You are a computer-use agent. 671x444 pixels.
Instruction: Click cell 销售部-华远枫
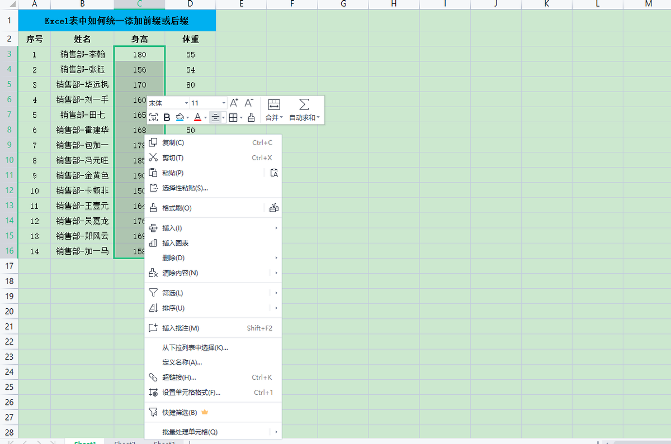pyautogui.click(x=82, y=85)
